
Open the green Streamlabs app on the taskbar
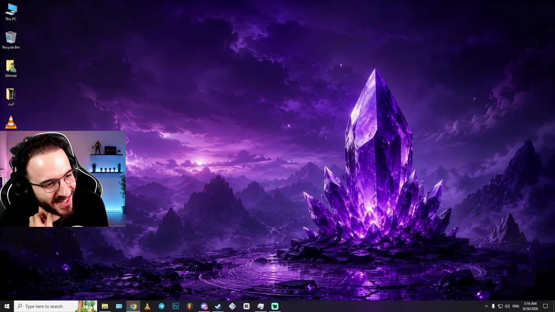tap(274, 306)
